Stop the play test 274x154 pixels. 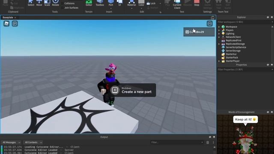pos(197,3)
